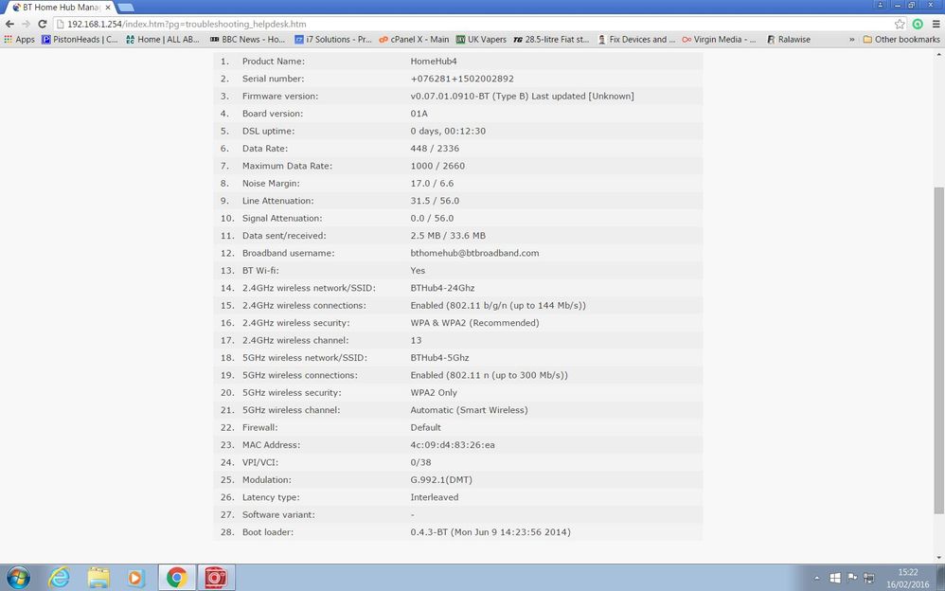Viewport: 945px width, 591px height.
Task: Click Maximum Data Rate value 1000 / 2660
Action: coord(437,166)
